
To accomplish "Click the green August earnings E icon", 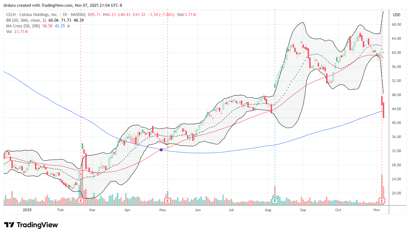I will point(275,201).
